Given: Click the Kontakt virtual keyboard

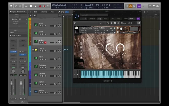Looking at the screenshot, I should 110,74.
